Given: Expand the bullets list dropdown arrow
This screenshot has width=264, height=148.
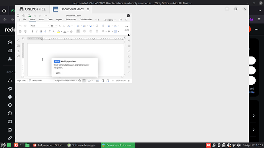Looking at the screenshot, I should (81, 26).
